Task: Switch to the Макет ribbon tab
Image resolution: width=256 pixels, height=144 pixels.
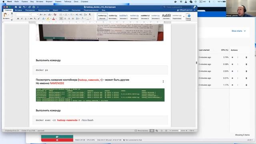Action: 56,10
